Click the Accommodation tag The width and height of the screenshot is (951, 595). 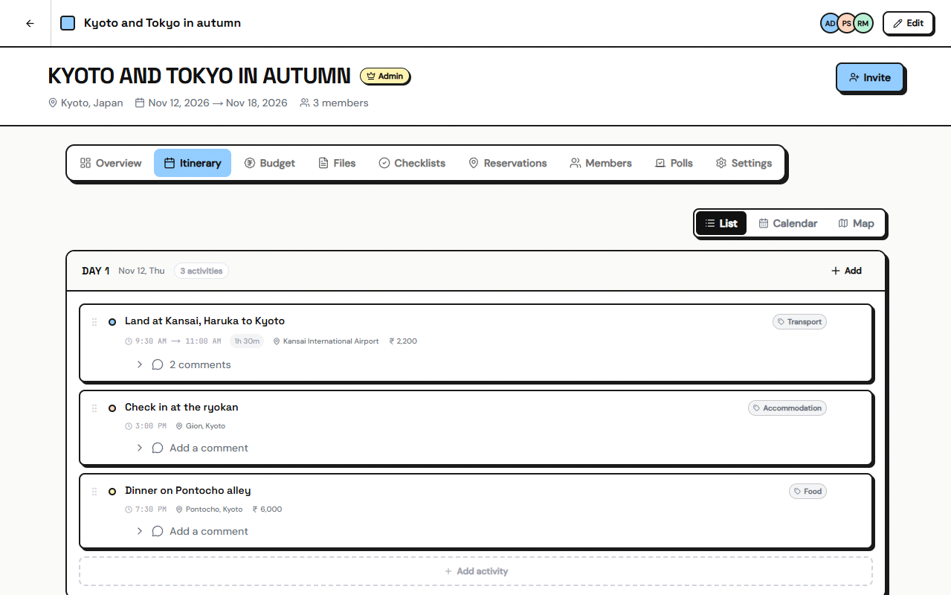click(787, 408)
